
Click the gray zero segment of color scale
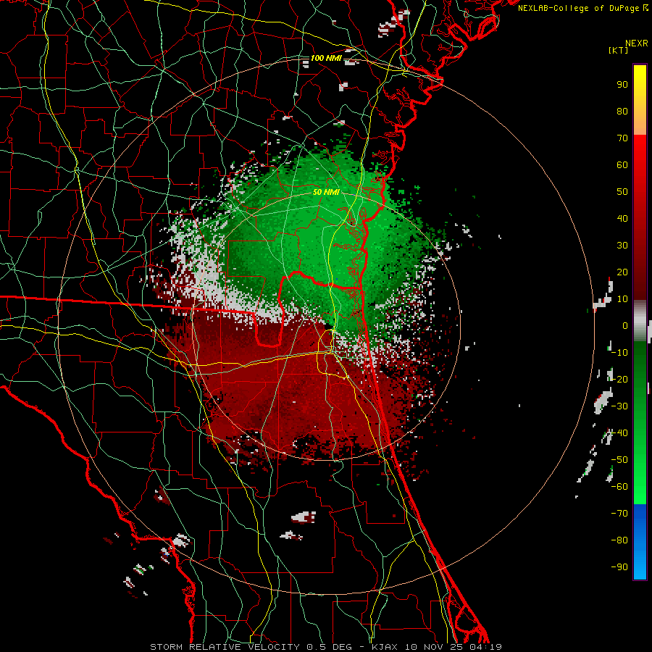coord(640,321)
